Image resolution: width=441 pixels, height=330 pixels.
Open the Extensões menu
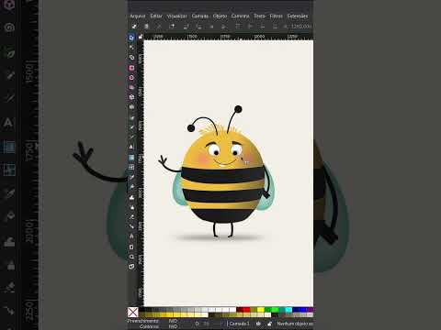(298, 16)
